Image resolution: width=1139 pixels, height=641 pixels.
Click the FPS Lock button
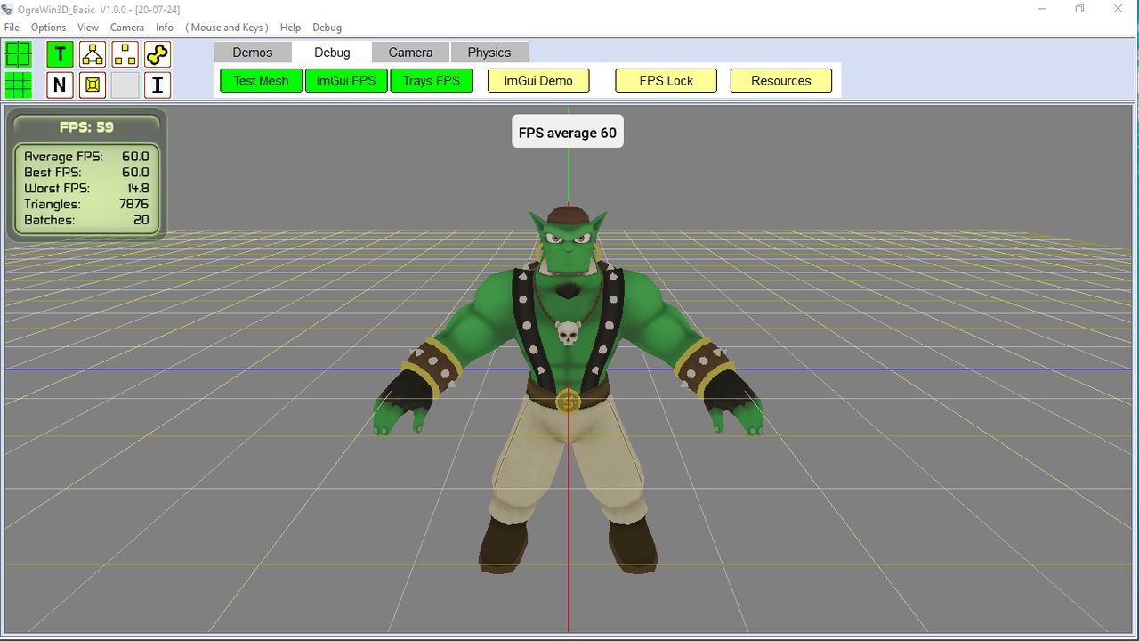[x=666, y=80]
